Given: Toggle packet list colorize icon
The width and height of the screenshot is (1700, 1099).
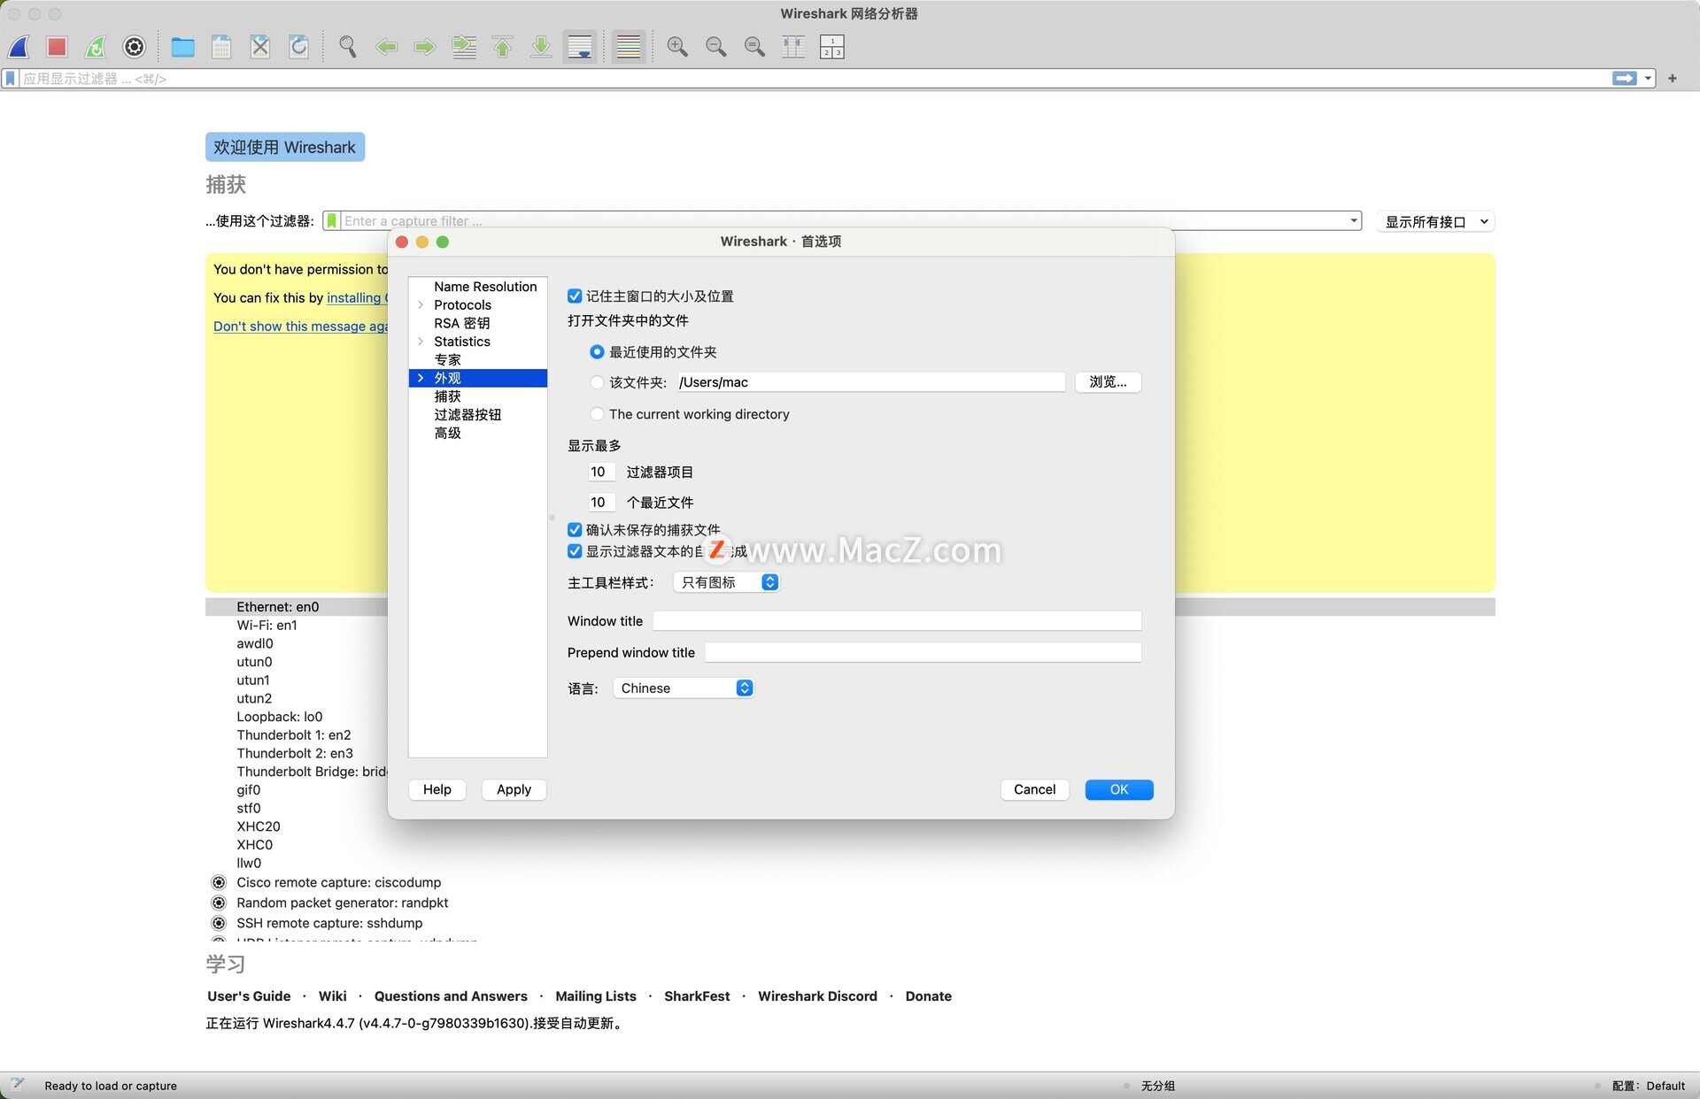Looking at the screenshot, I should [x=629, y=47].
